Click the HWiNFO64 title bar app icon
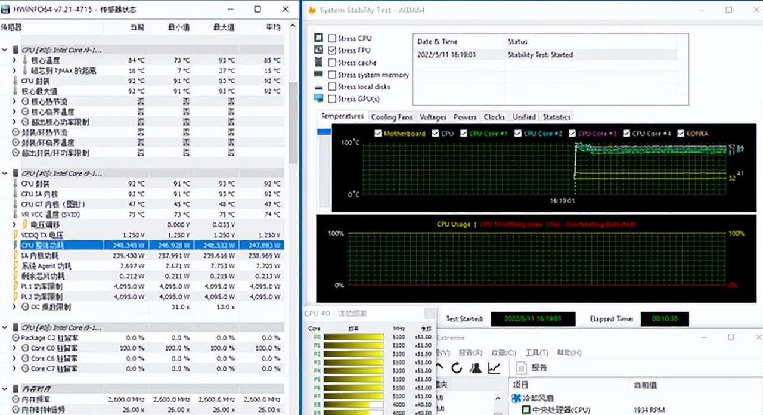763x415 pixels. [6, 10]
